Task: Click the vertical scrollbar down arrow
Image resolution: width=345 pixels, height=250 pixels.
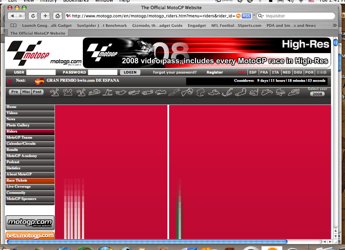Action: point(335,236)
